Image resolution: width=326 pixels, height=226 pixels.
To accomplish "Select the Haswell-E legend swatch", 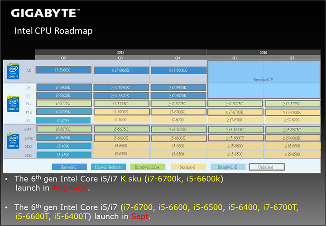I will click(x=69, y=167).
